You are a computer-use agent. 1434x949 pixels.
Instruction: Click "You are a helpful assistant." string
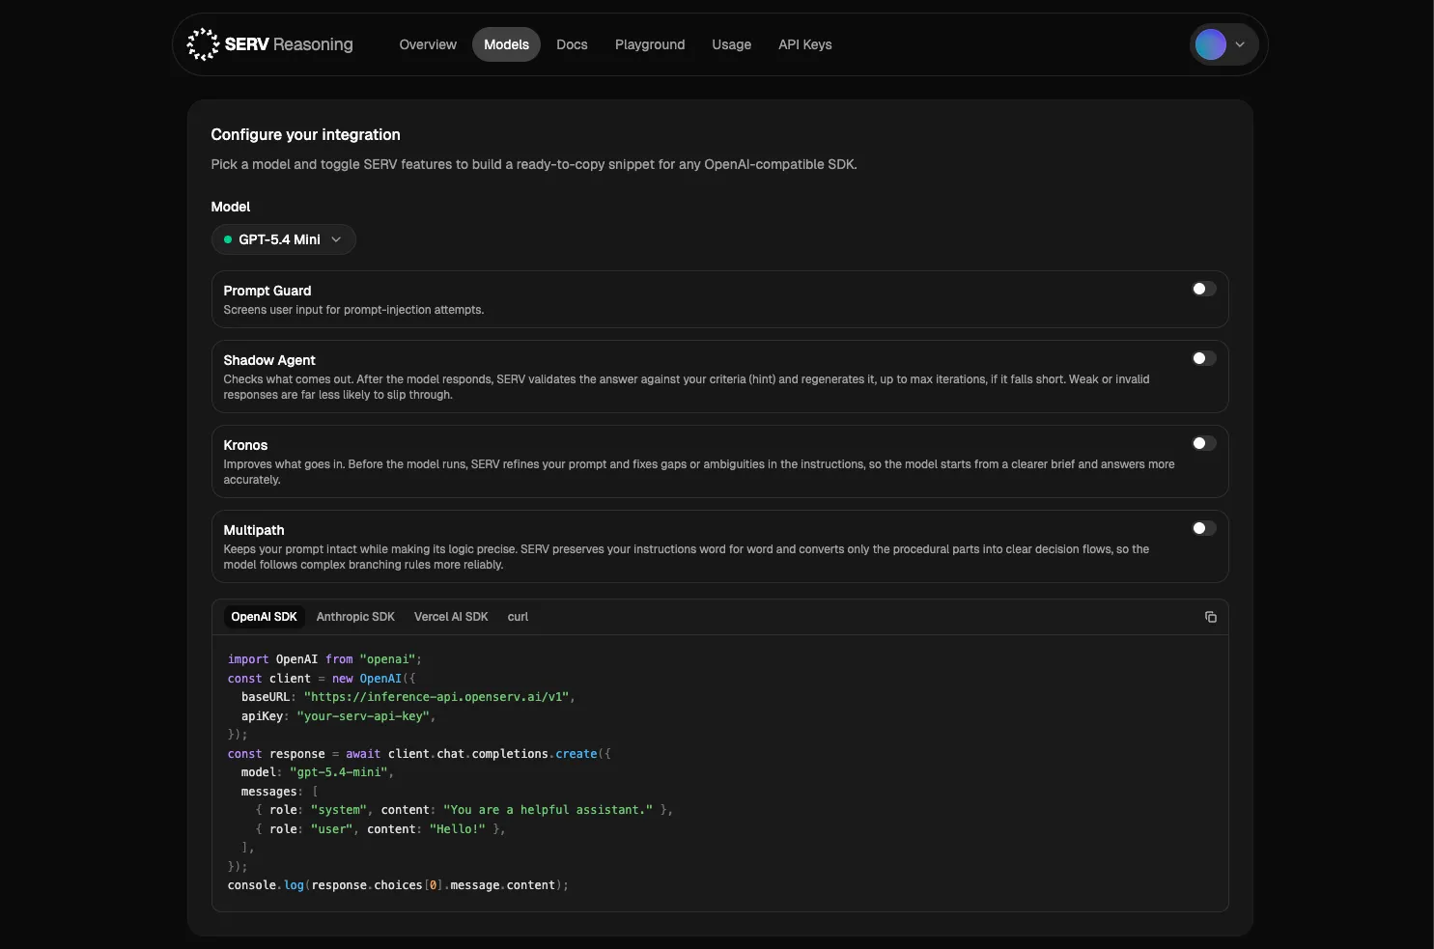click(x=548, y=810)
